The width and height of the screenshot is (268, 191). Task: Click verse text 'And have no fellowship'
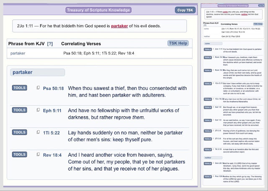pyautogui.click(x=124, y=114)
